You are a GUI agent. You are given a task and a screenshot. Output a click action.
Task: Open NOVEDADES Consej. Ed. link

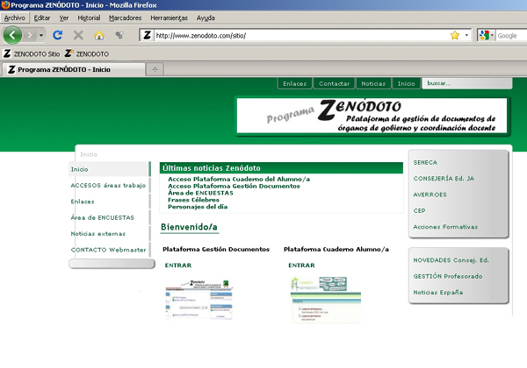click(451, 260)
